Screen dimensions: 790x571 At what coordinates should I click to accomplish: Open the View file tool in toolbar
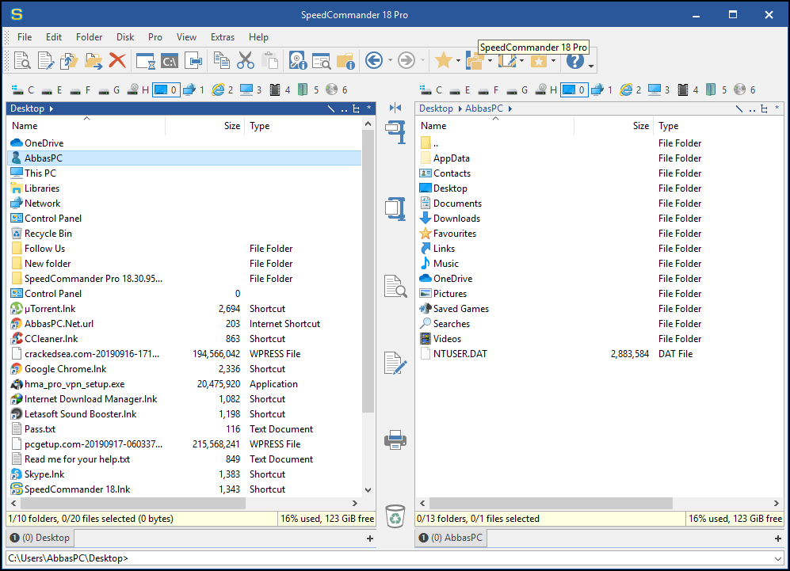pos(22,61)
